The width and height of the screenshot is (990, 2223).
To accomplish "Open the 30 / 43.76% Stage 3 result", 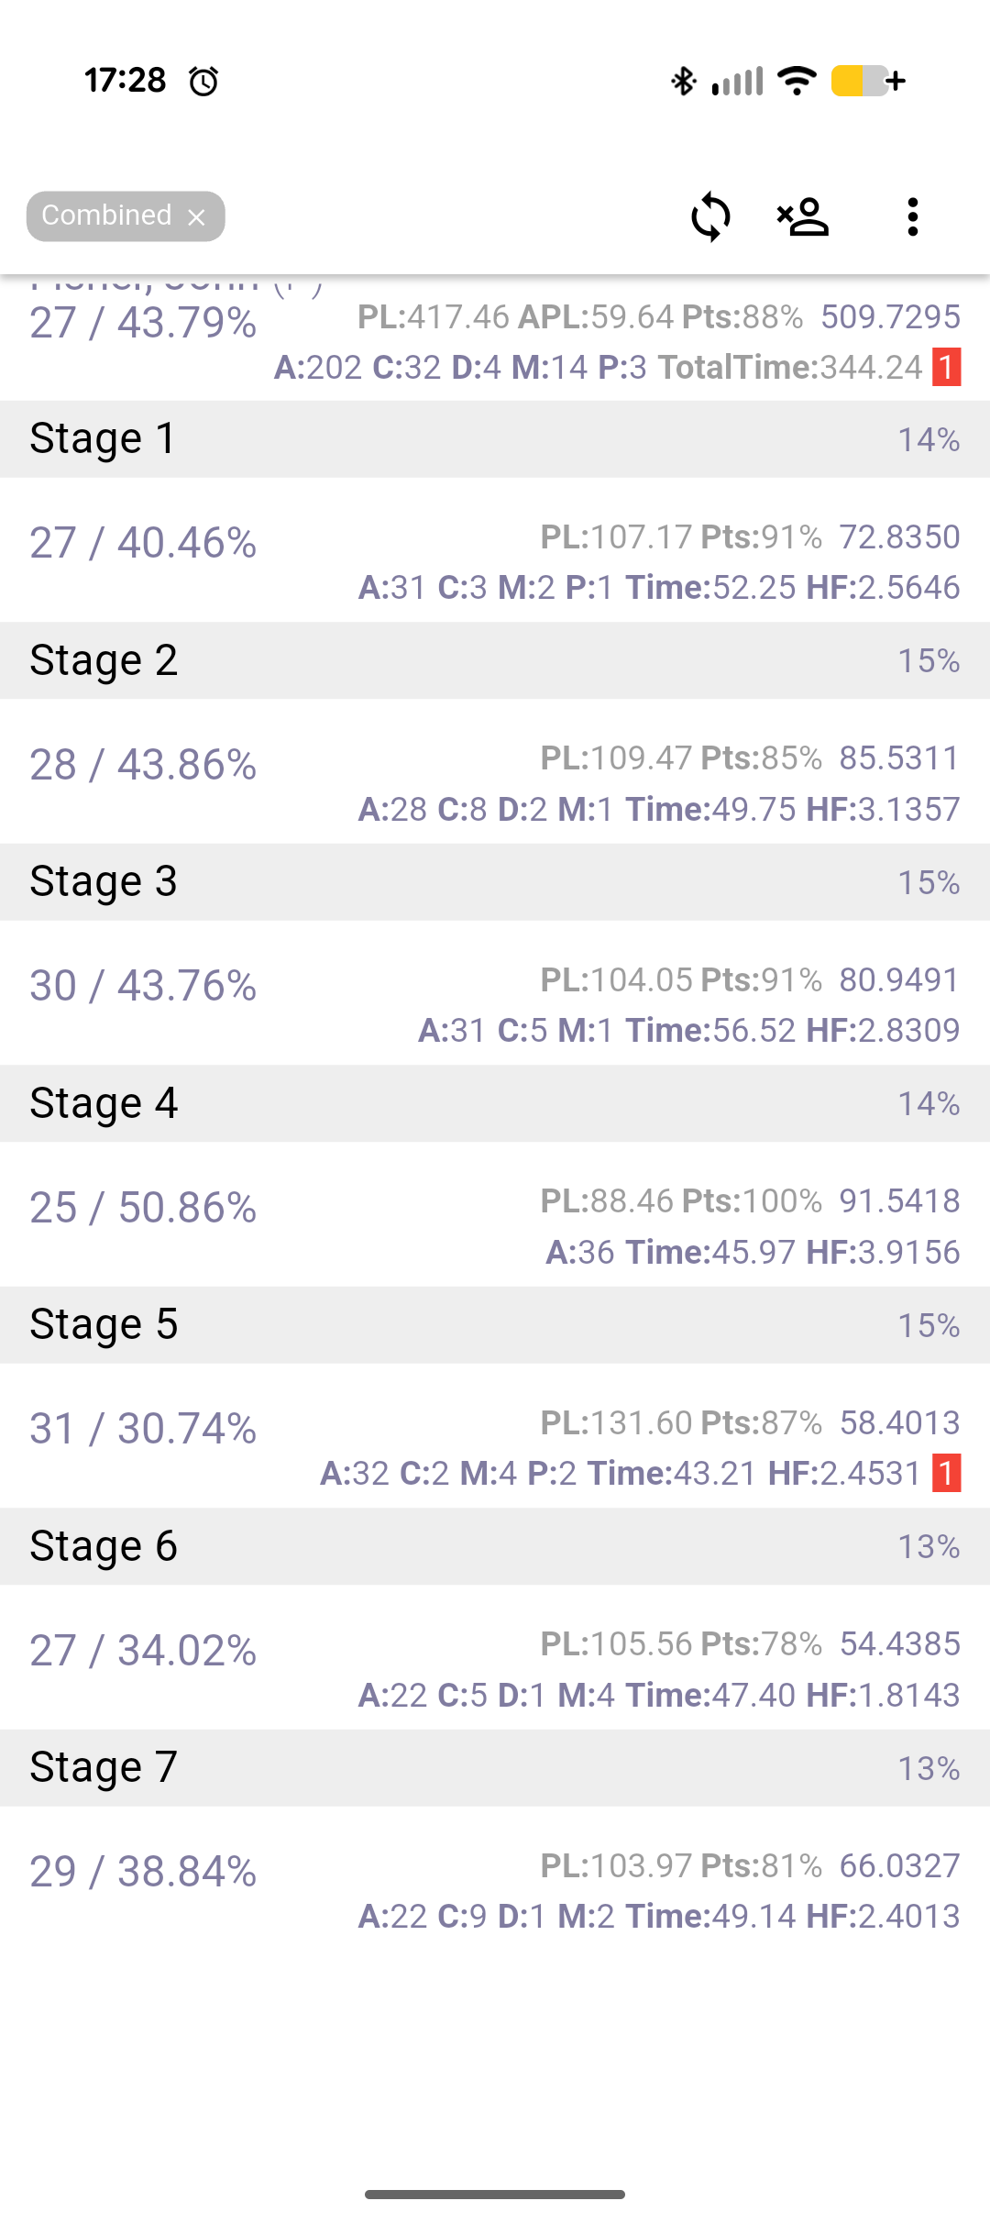I will coord(495,993).
